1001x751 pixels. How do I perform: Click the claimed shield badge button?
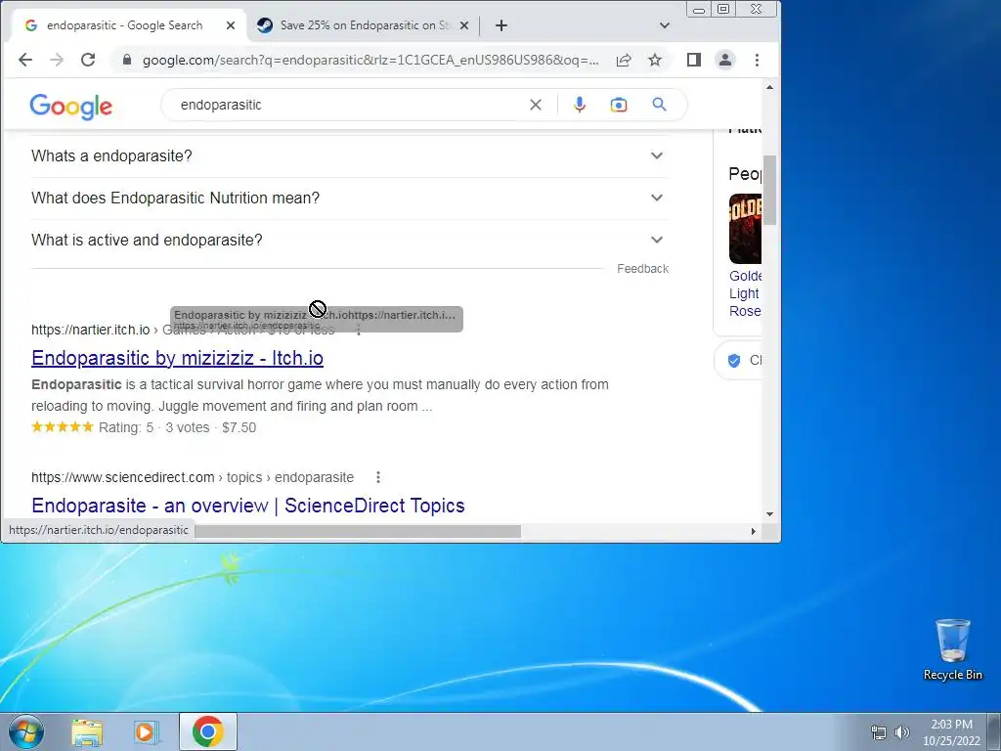point(739,361)
